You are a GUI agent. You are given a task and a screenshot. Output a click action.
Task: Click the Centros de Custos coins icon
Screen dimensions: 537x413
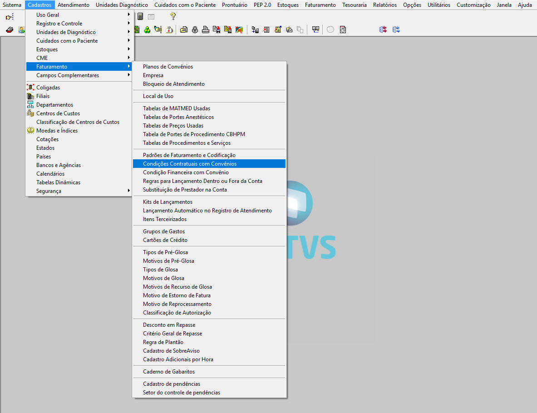(30, 113)
